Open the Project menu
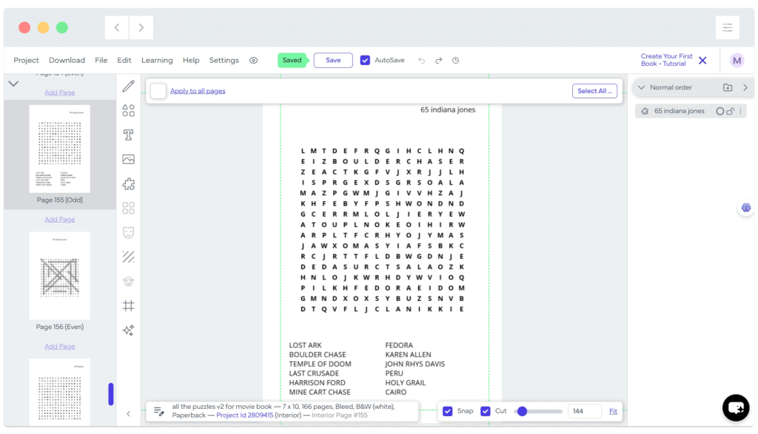The image size is (758, 434). coord(26,61)
